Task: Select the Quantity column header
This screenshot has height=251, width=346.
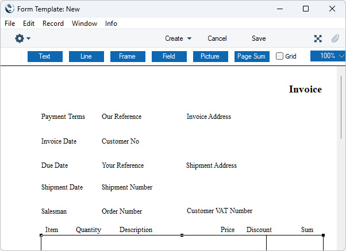Action: (x=89, y=230)
